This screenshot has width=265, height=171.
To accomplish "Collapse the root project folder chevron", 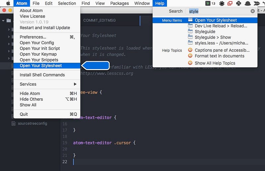I will (x=3, y=21).
